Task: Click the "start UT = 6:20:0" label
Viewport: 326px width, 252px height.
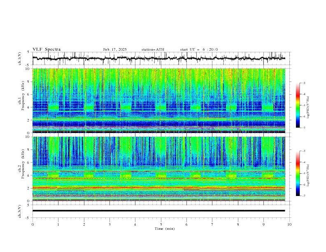Action: click(x=199, y=49)
